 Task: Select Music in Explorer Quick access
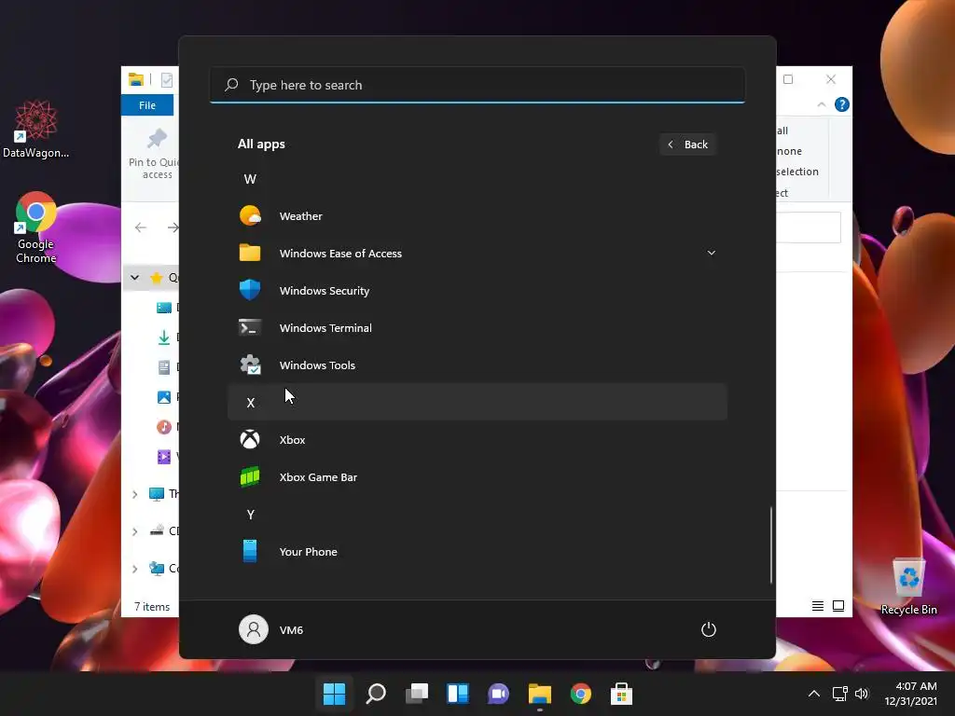[x=164, y=427]
